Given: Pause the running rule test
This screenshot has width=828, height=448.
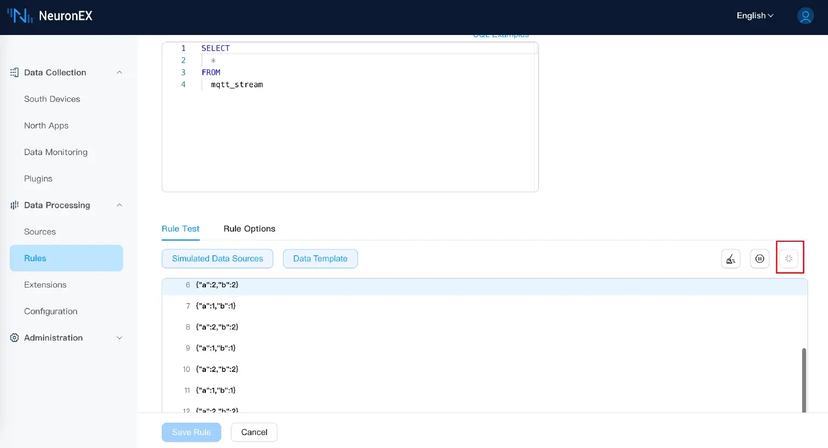Looking at the screenshot, I should click(760, 259).
